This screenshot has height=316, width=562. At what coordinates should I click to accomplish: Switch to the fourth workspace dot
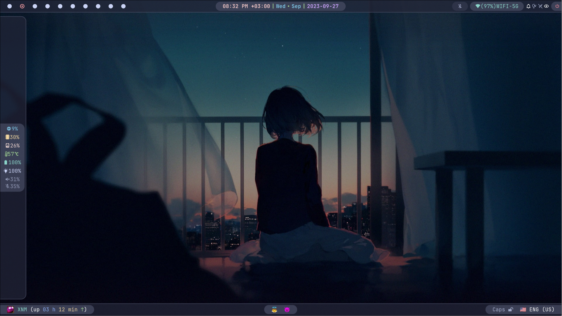(x=47, y=6)
